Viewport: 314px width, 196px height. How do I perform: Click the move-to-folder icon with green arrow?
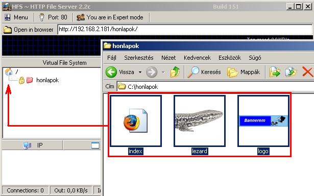[x=275, y=72]
